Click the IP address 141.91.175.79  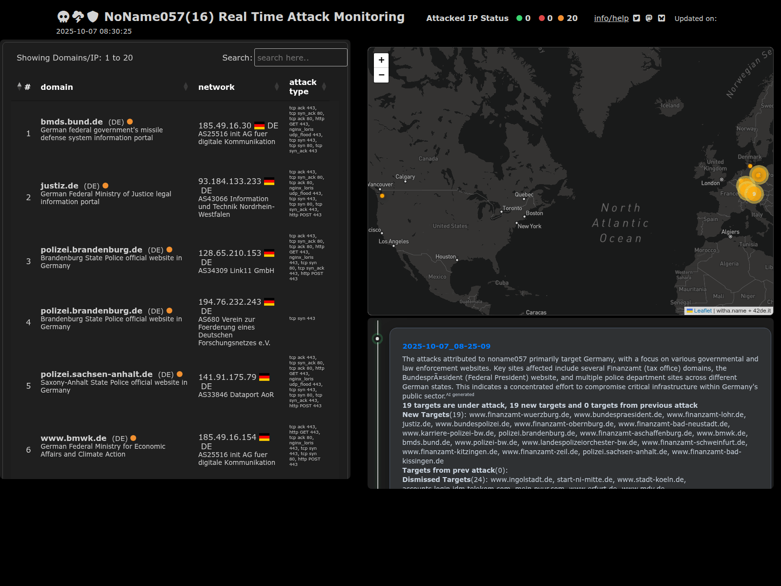(227, 377)
